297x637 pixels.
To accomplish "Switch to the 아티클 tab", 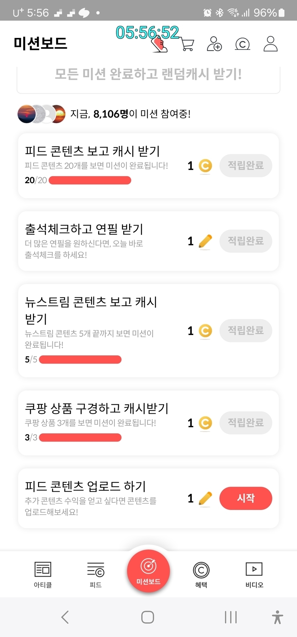I will coord(43,574).
